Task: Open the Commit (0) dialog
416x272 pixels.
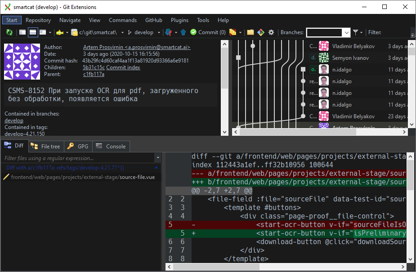Action: 208,32
